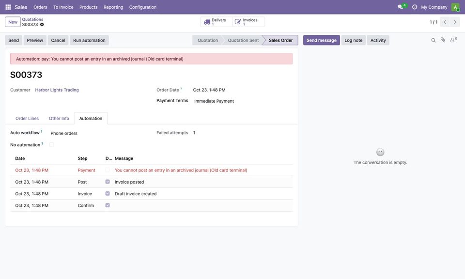The image size is (465, 279).
Task: Sort by Step column header
Action: click(82, 158)
